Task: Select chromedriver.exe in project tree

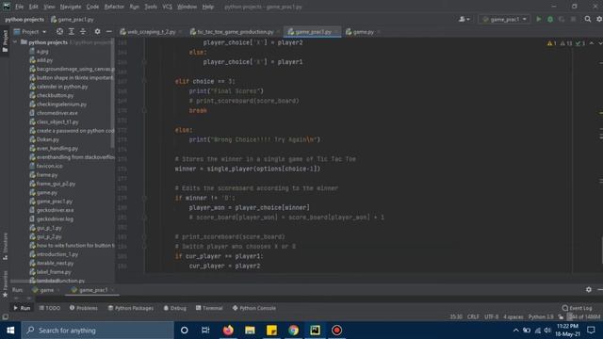Action: pos(57,113)
